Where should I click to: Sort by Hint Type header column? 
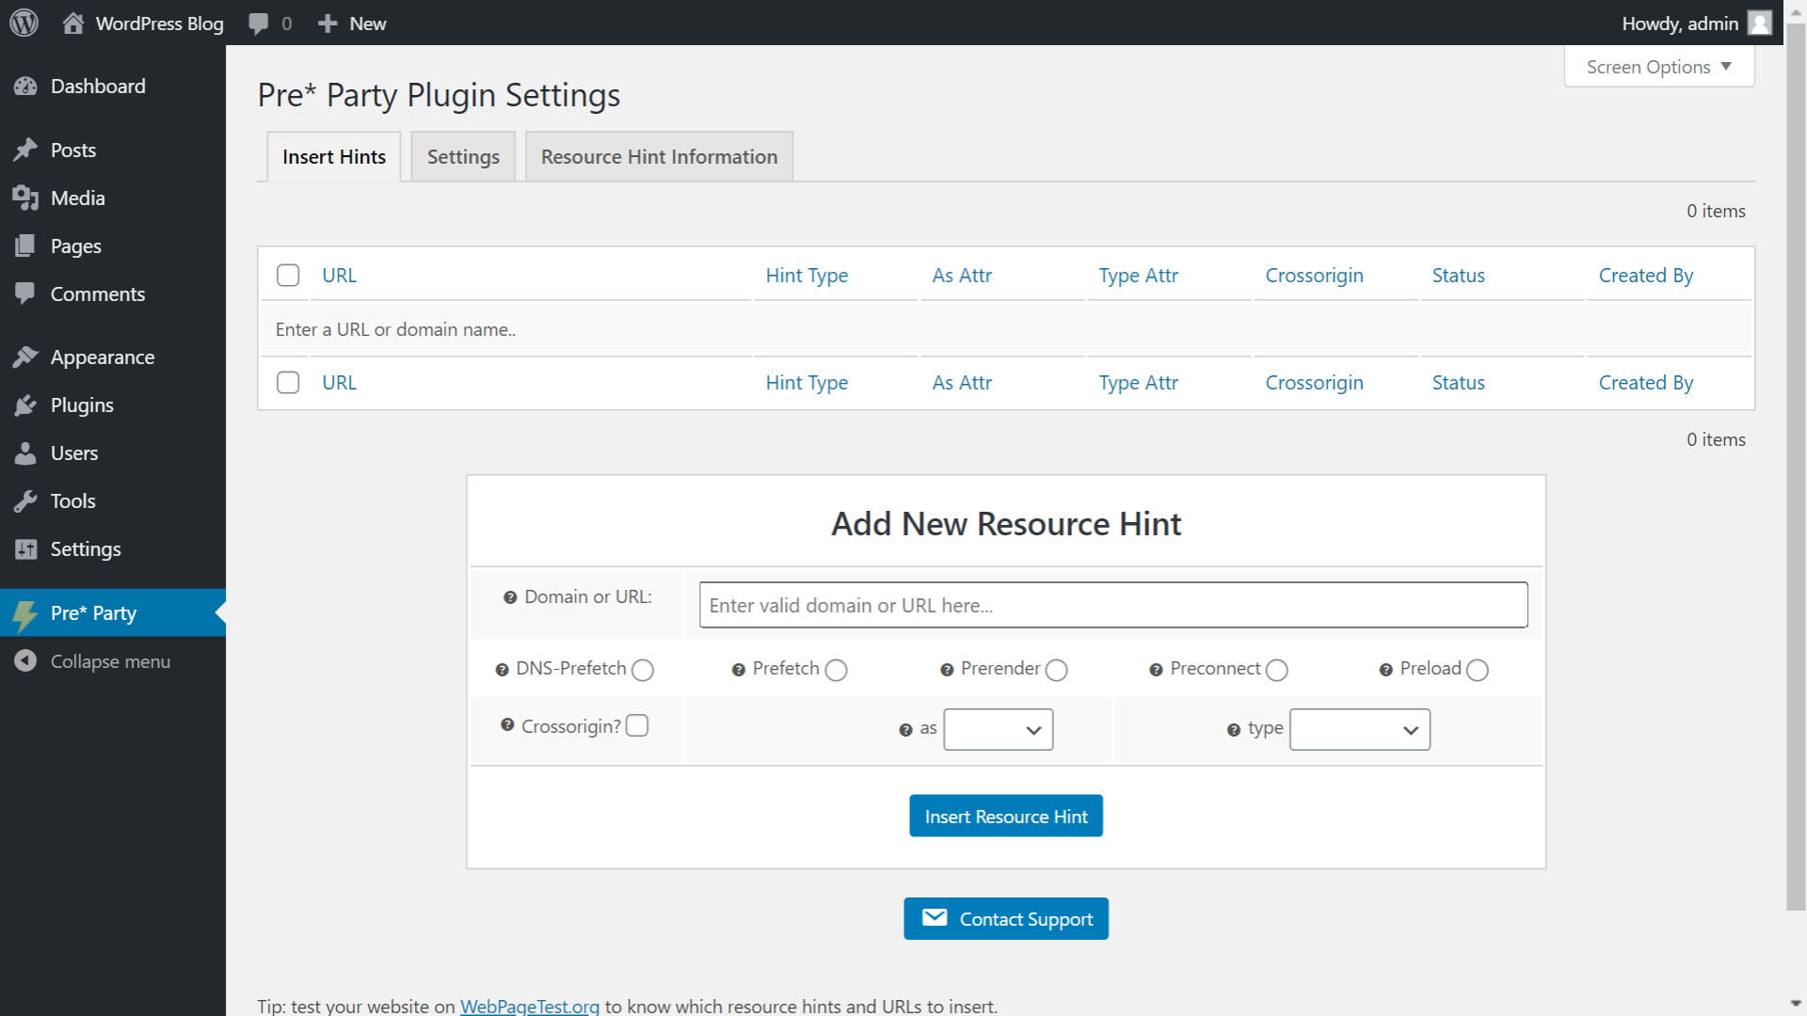pyautogui.click(x=807, y=275)
